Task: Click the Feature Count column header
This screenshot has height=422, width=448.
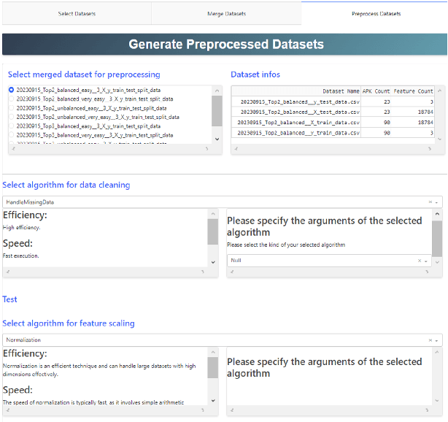Action: coord(413,91)
